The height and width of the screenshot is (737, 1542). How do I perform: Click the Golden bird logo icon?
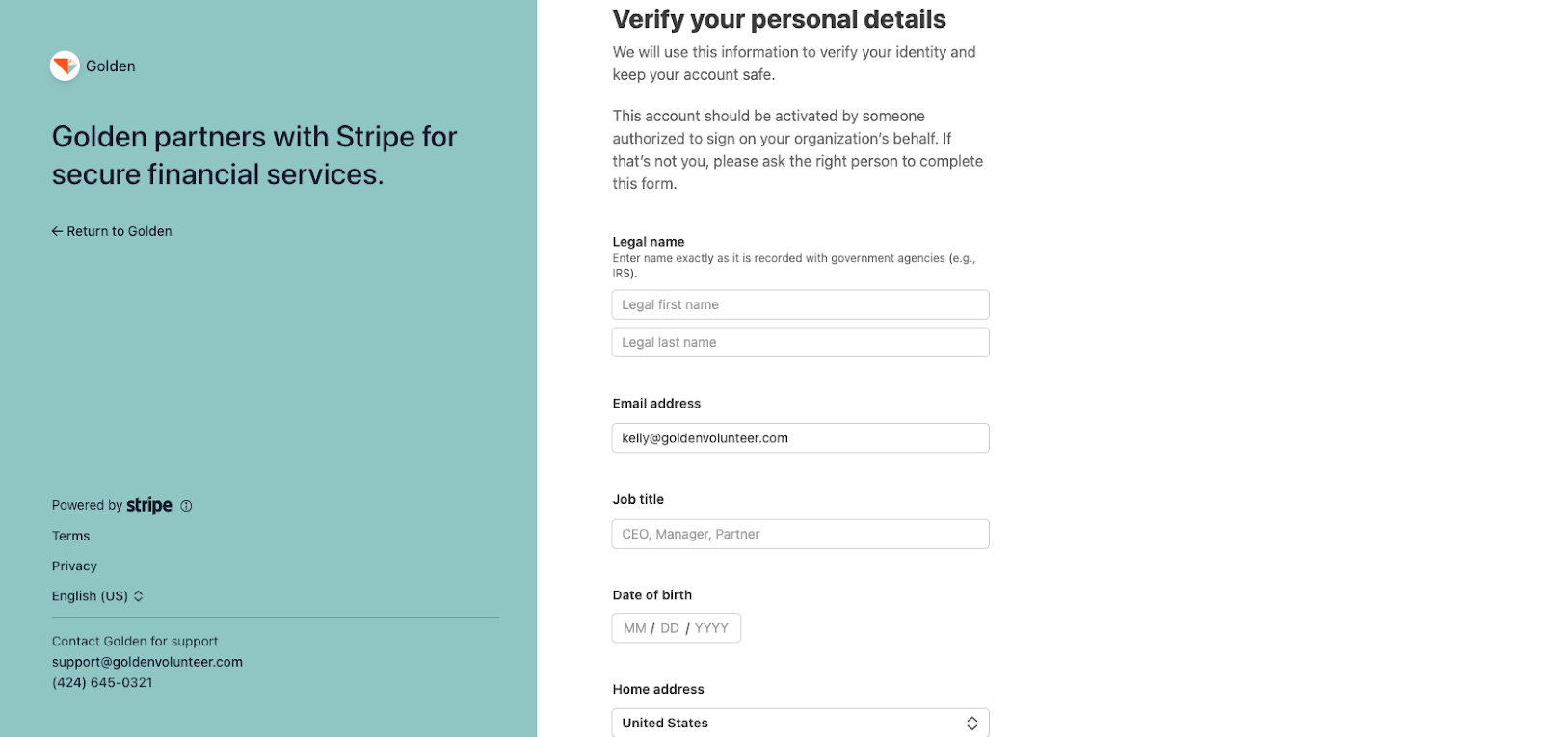pyautogui.click(x=65, y=66)
